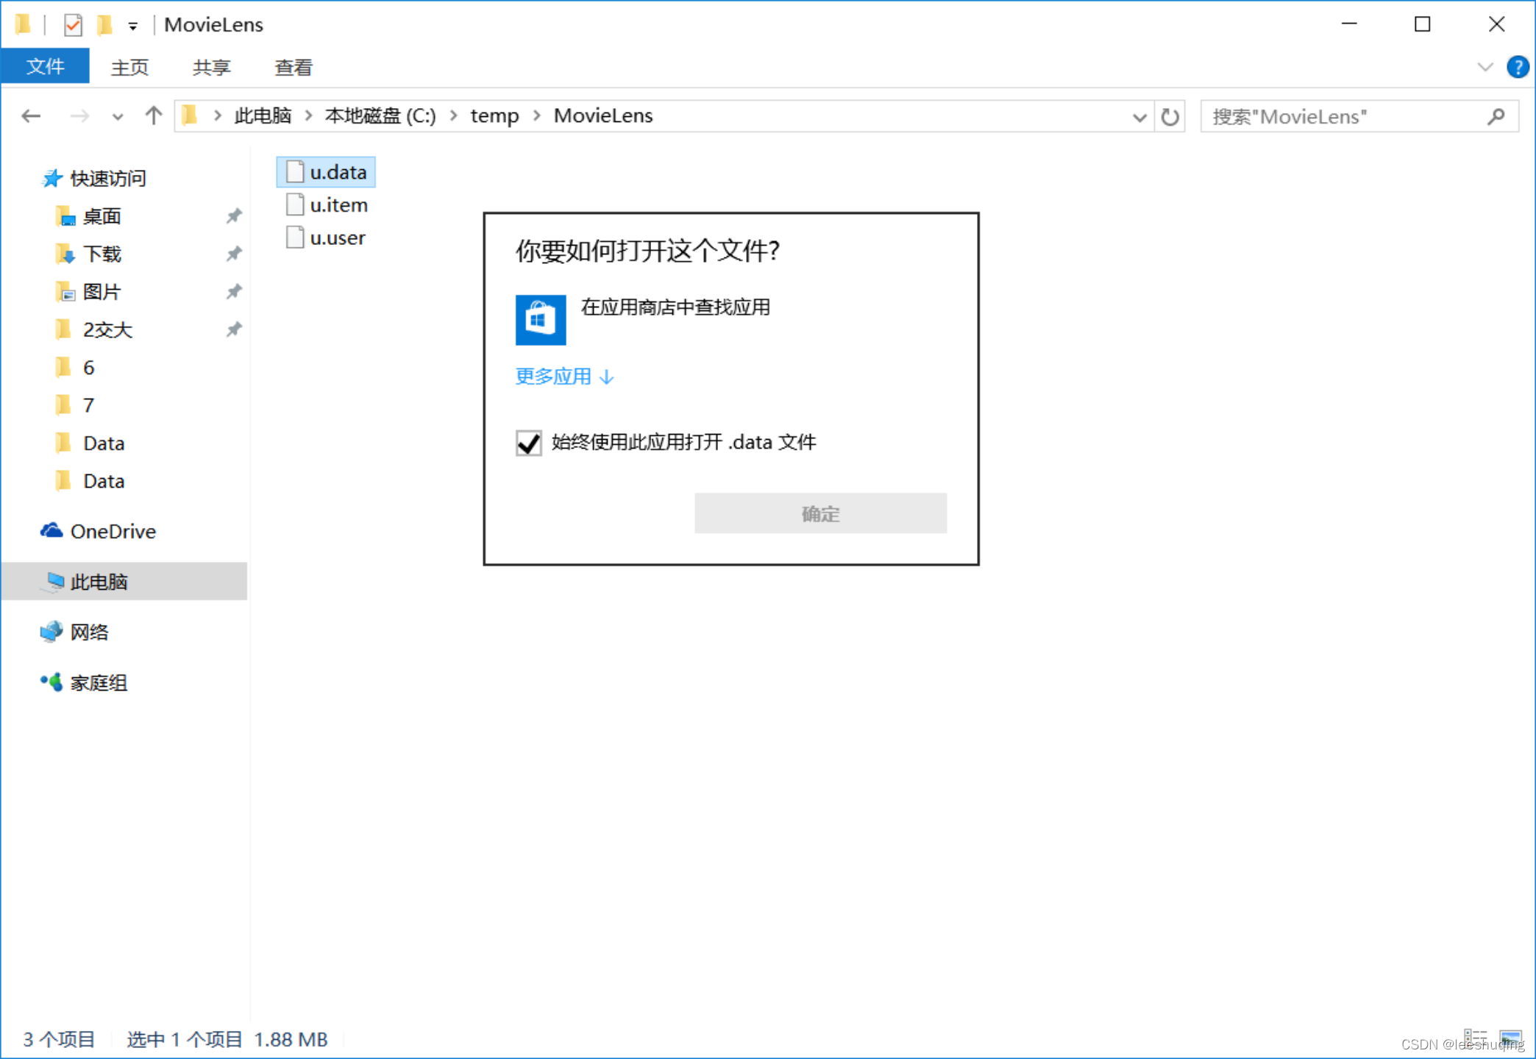1536x1059 pixels.
Task: Expand the ribbon with the chevron
Action: point(1485,68)
